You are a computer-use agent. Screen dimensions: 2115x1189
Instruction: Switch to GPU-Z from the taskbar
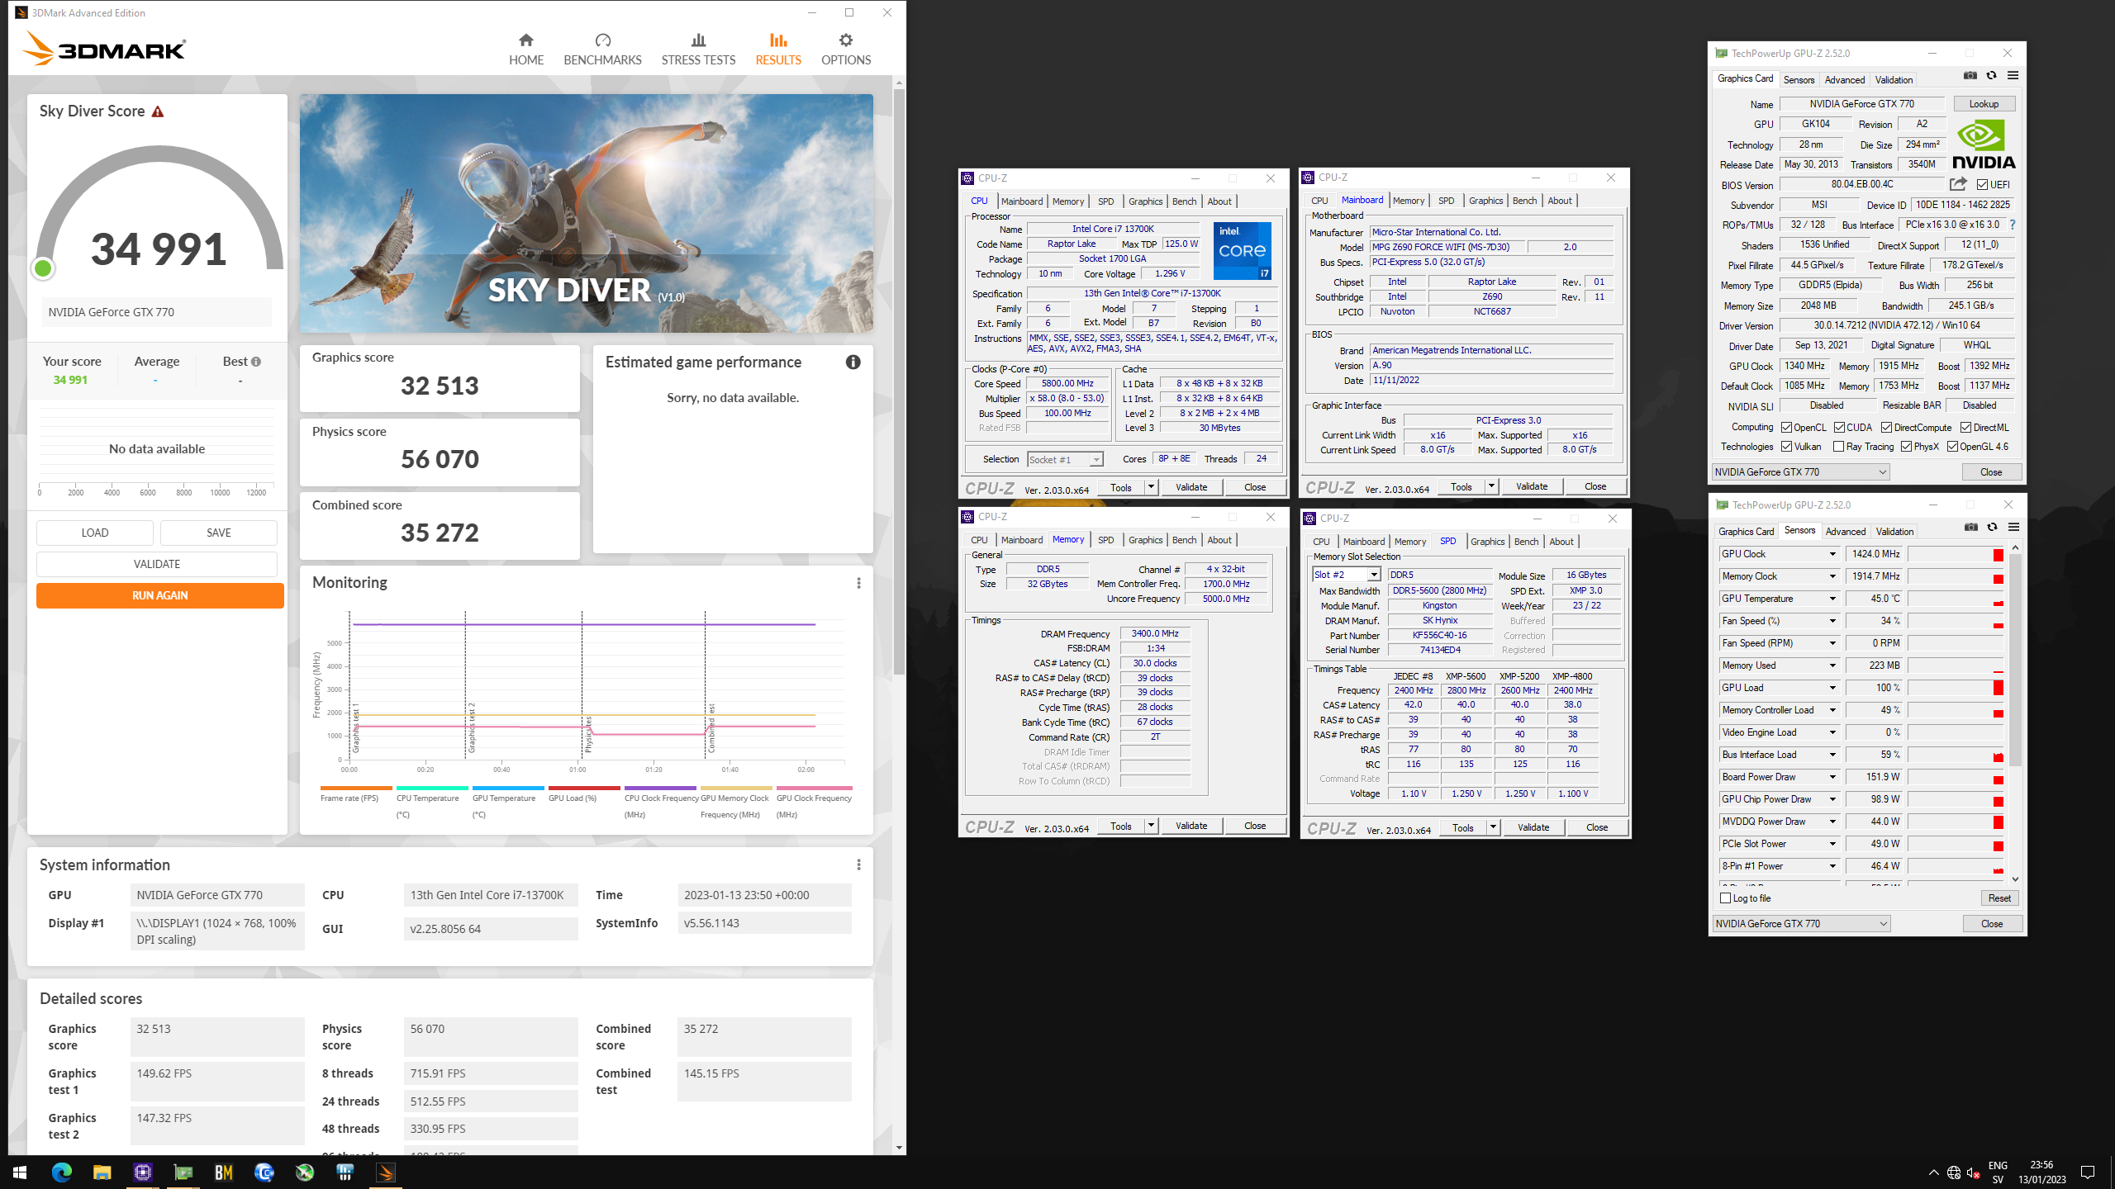pos(183,1172)
